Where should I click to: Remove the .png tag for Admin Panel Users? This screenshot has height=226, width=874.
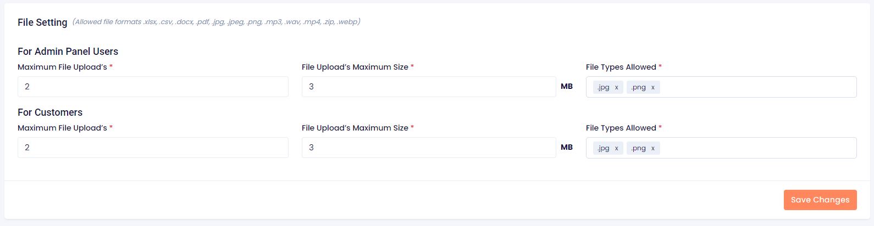point(653,87)
